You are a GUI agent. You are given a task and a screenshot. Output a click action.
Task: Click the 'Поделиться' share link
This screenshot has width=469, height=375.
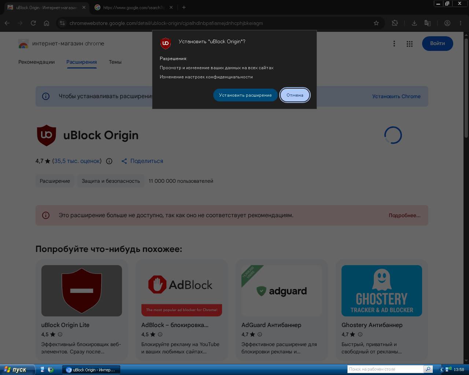tap(142, 161)
